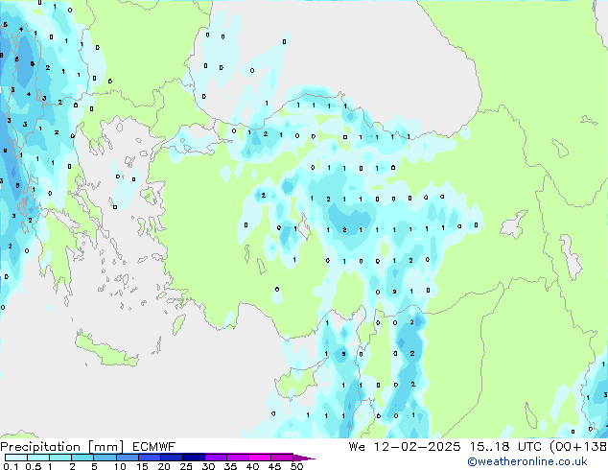Click the "30" legend scale label

(208, 466)
